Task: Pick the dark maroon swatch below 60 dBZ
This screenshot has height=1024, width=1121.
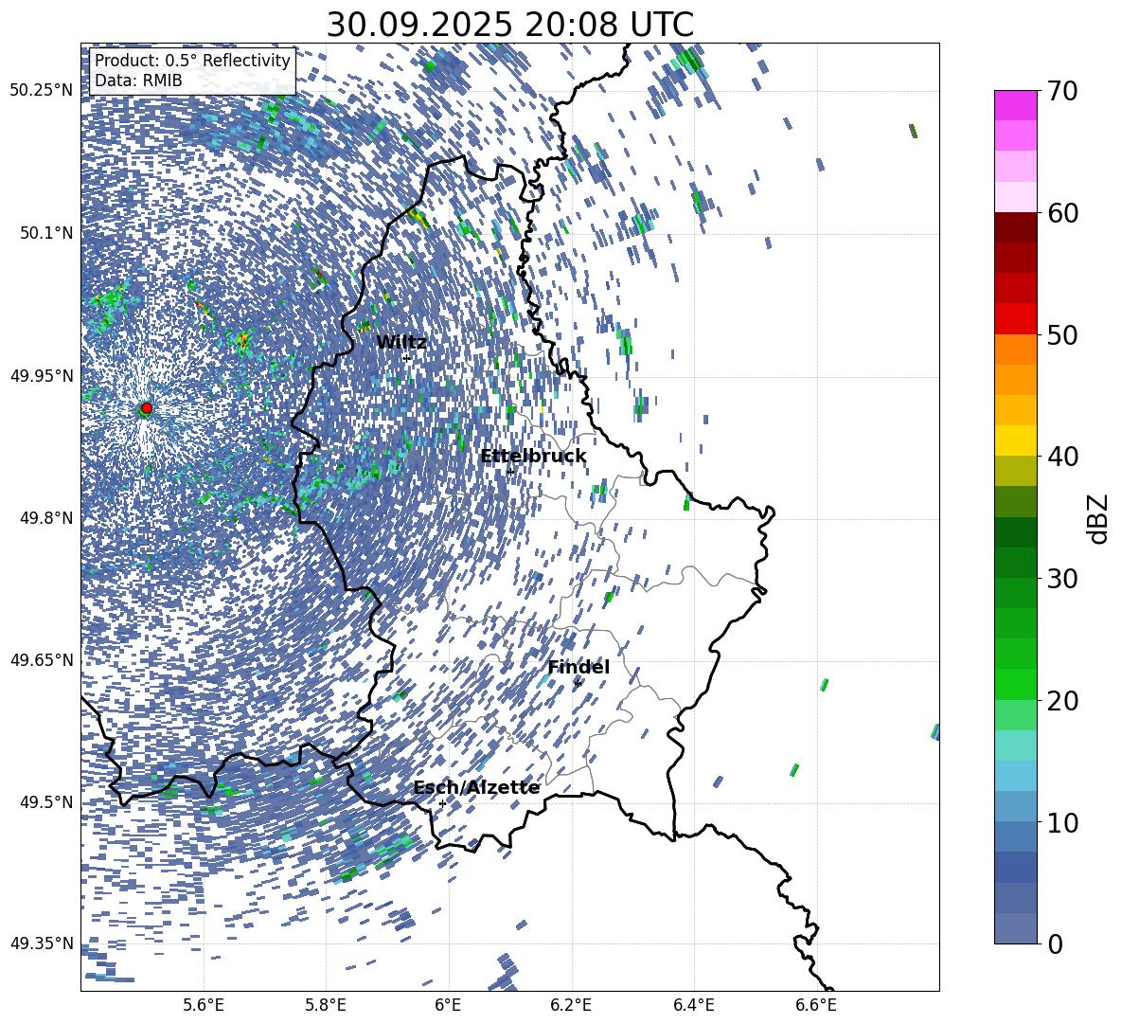Action: [1015, 227]
